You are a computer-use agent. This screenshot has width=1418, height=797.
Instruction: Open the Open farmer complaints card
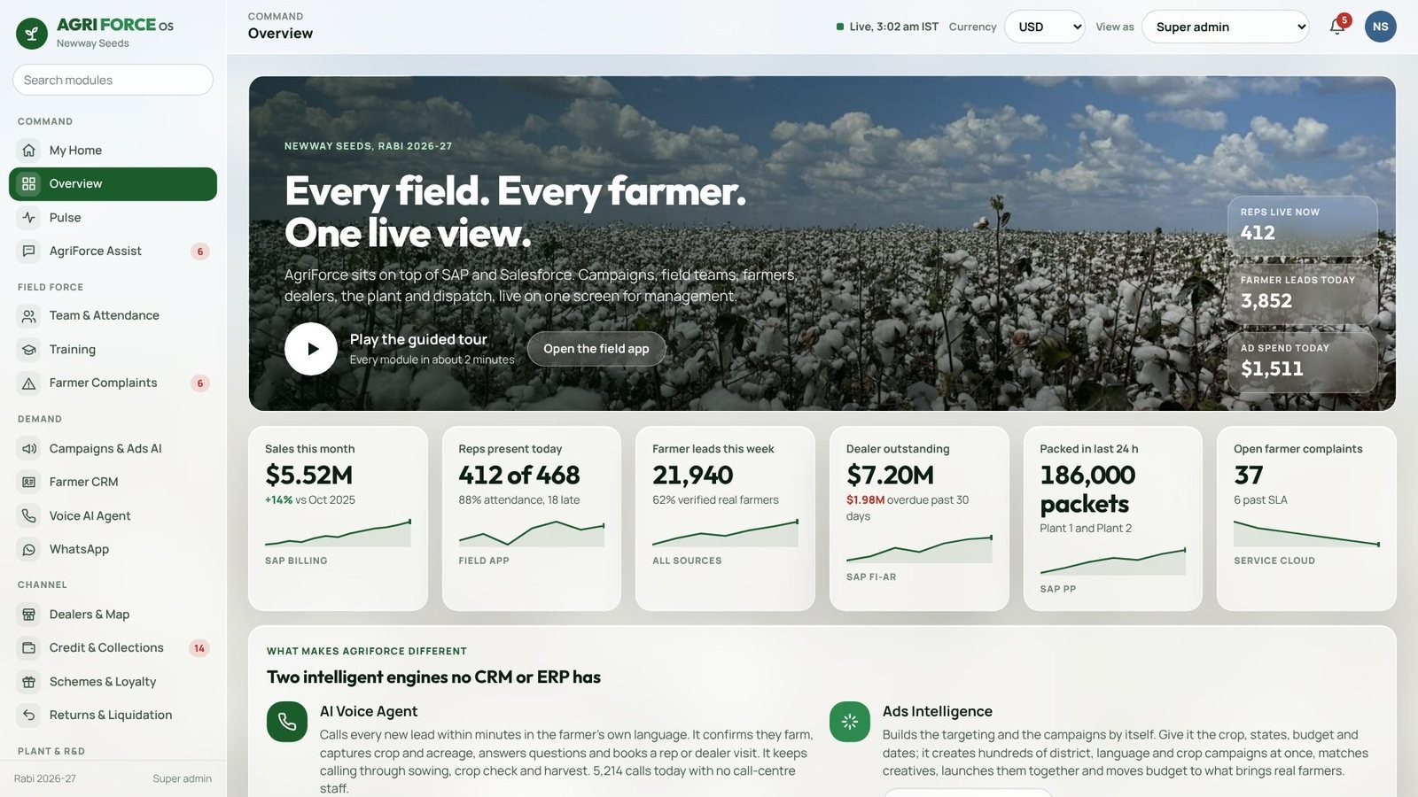click(x=1306, y=519)
